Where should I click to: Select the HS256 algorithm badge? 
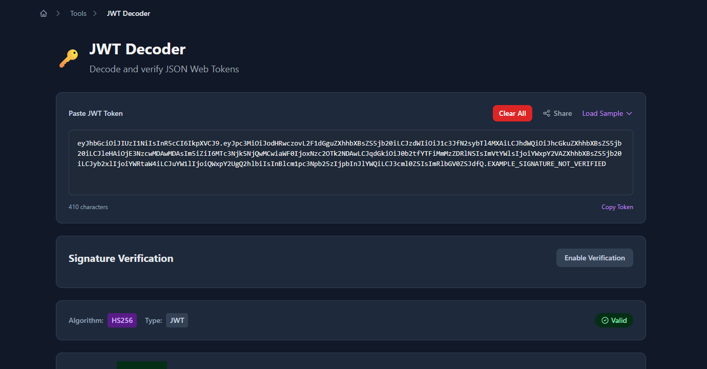(122, 320)
